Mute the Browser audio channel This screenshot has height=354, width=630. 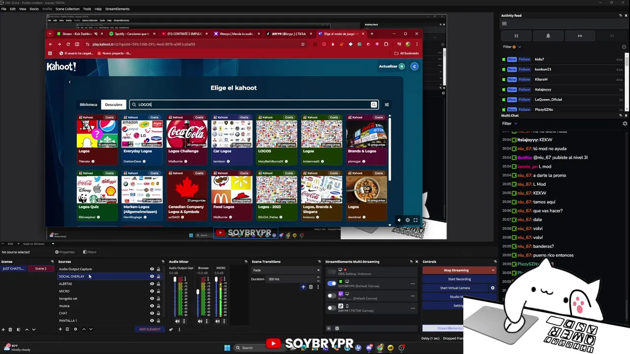pyautogui.click(x=200, y=321)
